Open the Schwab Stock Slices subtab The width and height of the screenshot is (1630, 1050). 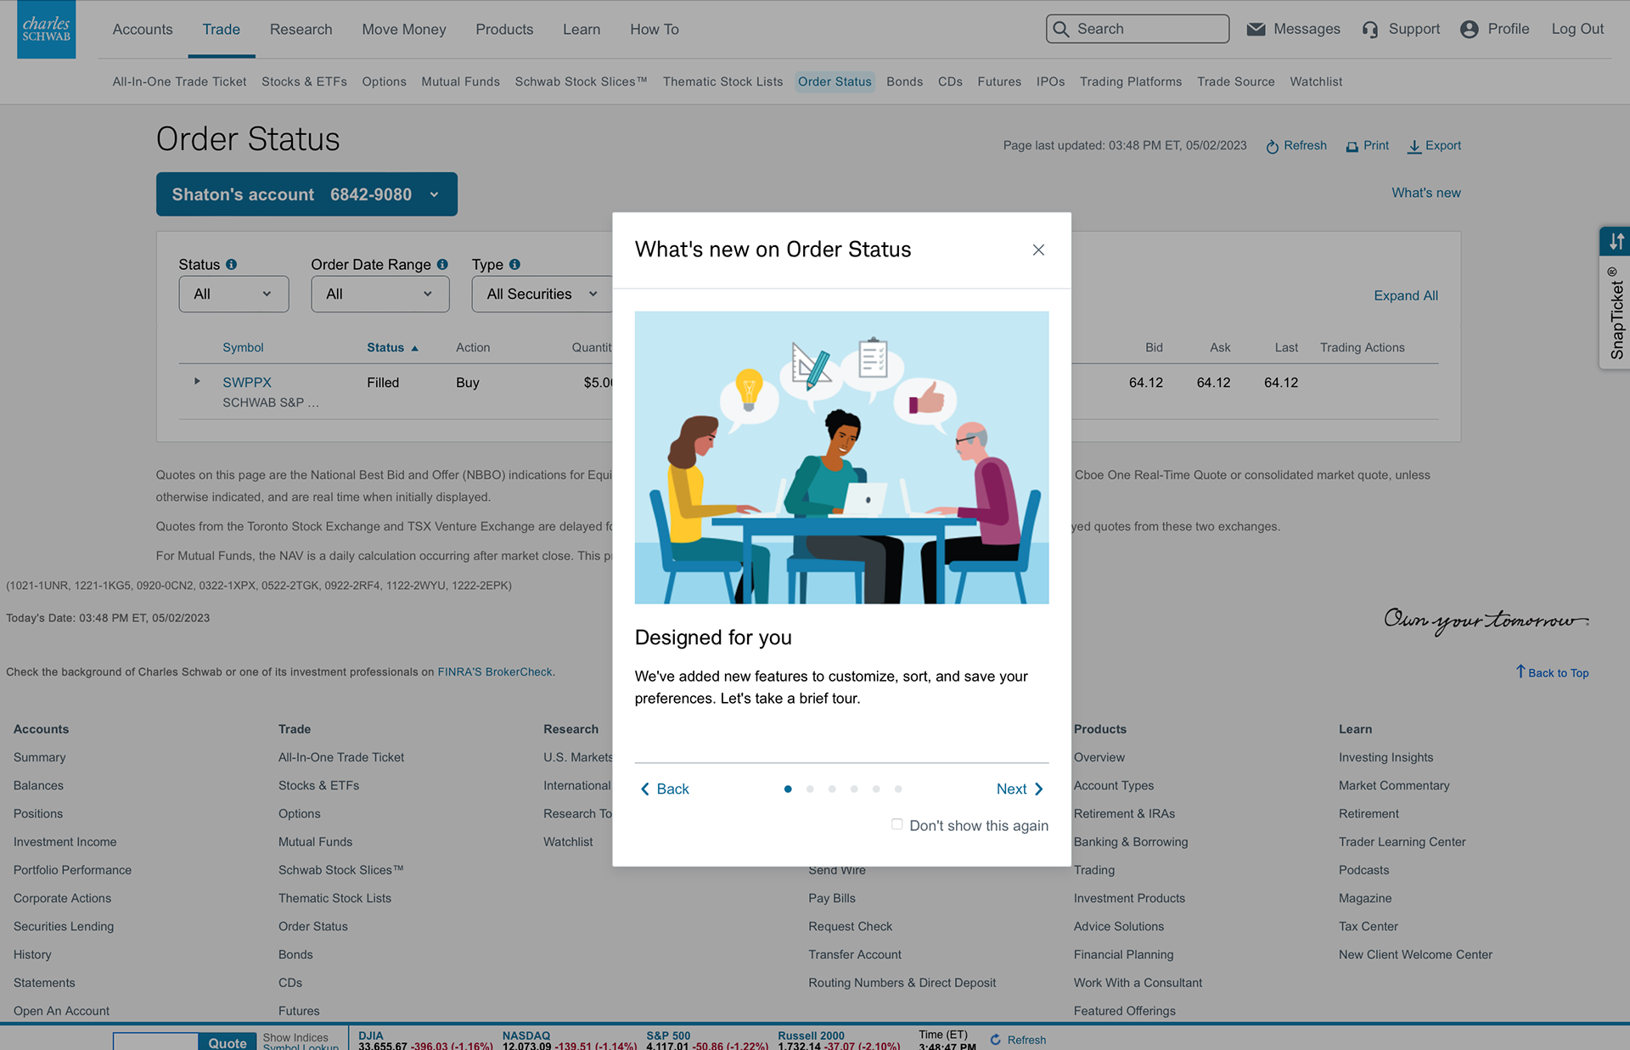tap(581, 81)
